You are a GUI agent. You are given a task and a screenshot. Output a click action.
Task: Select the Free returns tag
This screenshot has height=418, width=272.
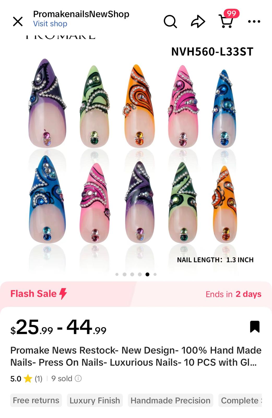[36, 400]
